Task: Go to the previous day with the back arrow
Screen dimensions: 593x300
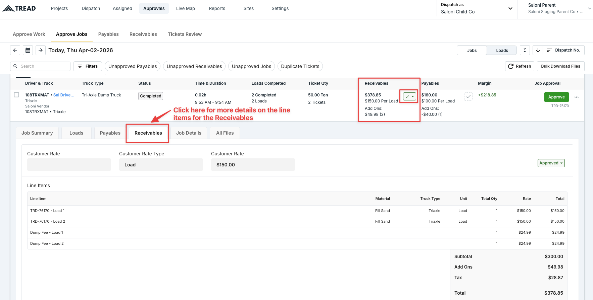Action: [15, 50]
